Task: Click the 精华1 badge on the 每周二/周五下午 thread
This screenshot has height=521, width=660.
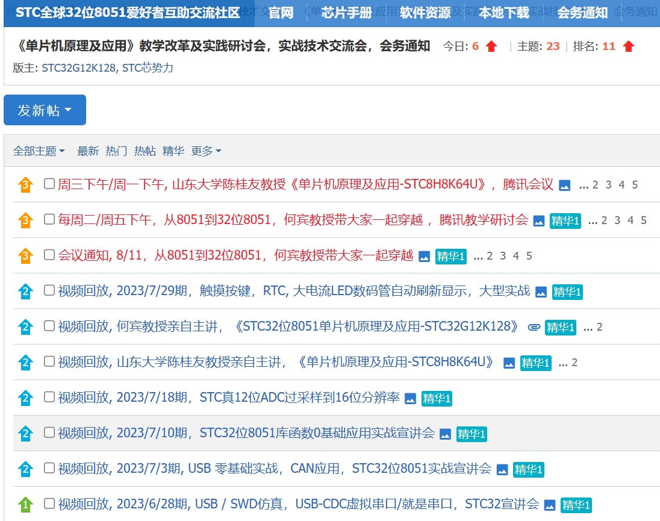Action: [x=565, y=221]
